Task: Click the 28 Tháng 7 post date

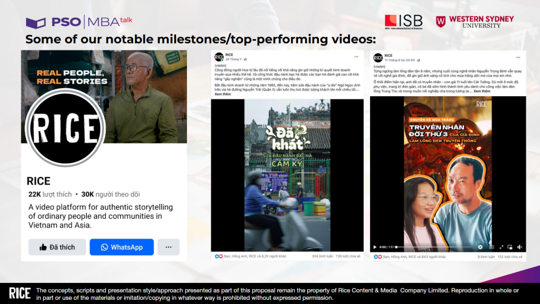Action: (233, 59)
